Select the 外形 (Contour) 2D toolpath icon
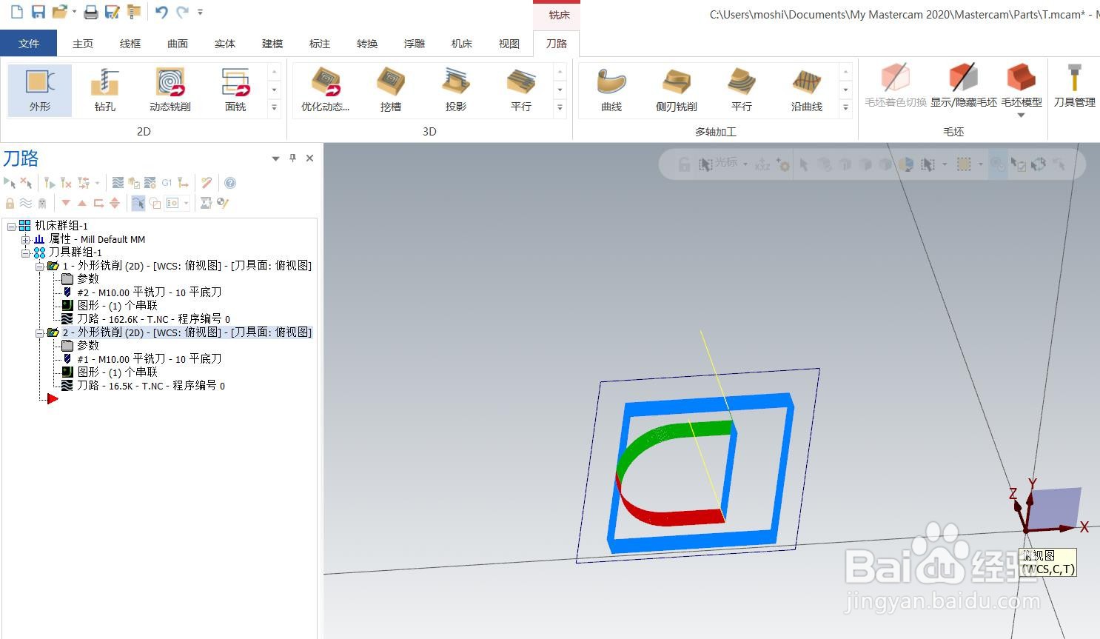The image size is (1100, 639). coord(38,89)
